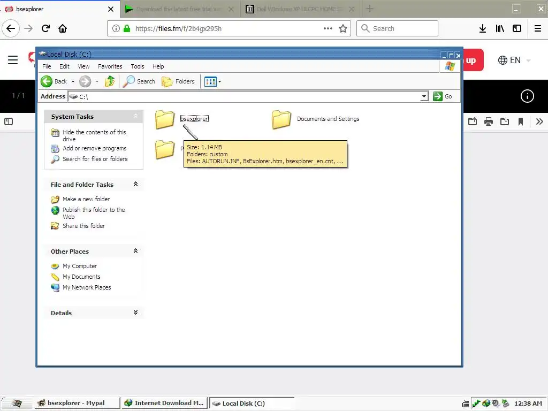
Task: Expand the Address bar dropdown
Action: [x=424, y=96]
